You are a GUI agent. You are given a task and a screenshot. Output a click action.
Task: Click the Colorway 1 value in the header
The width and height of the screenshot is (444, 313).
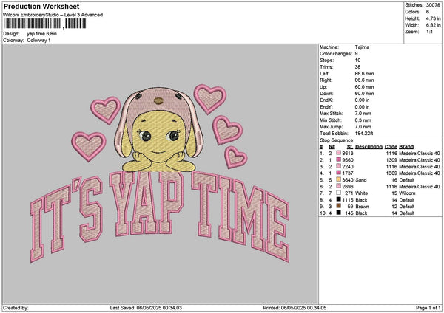coord(40,39)
